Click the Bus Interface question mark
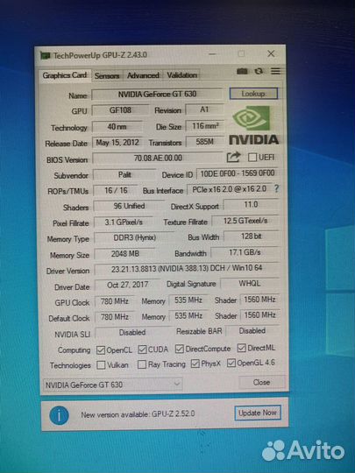The image size is (355, 473). (x=276, y=189)
